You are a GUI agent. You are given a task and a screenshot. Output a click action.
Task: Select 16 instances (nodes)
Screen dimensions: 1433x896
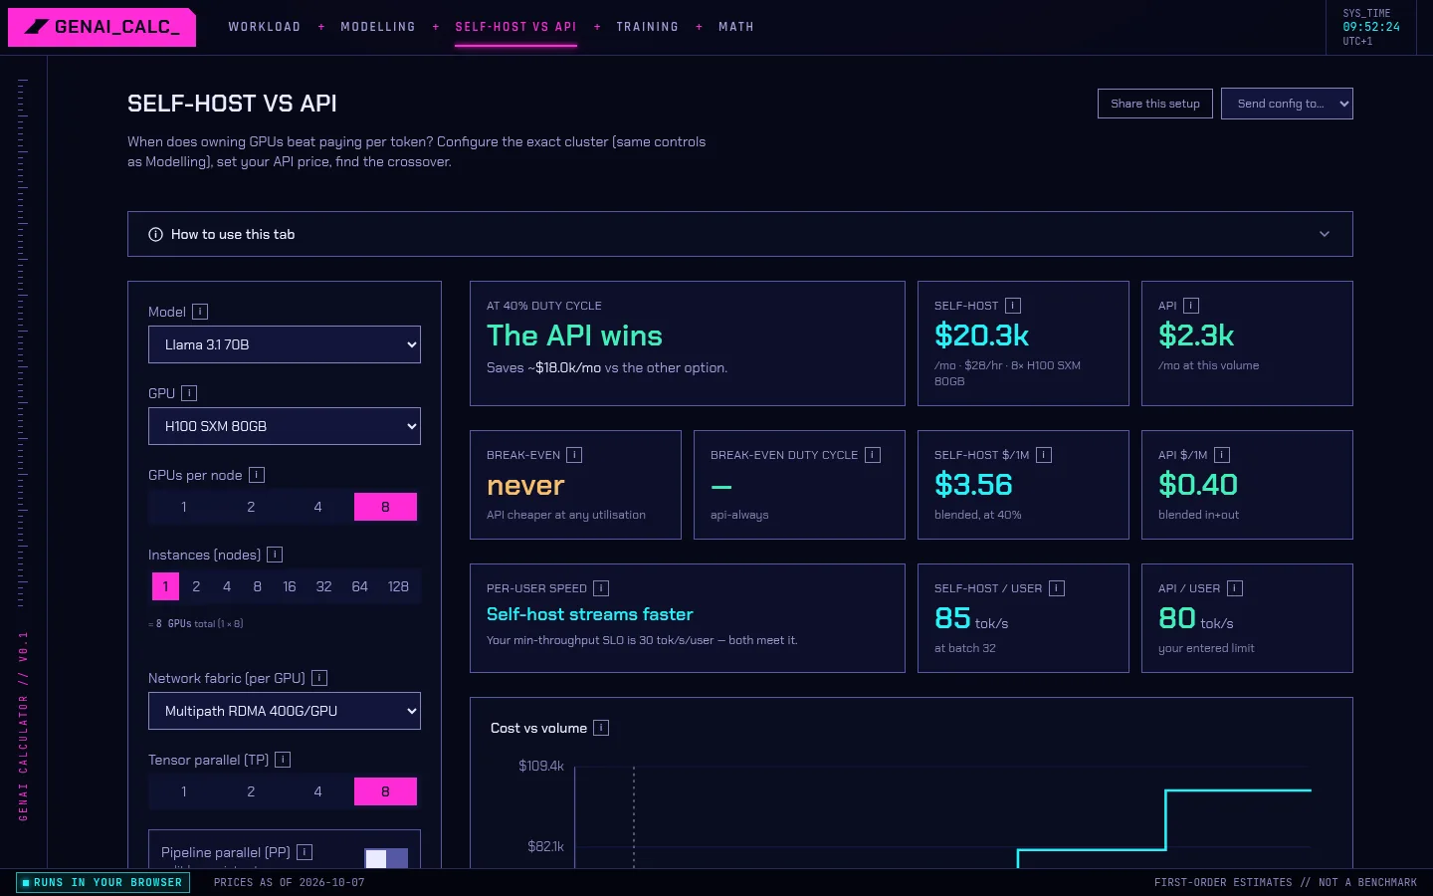[x=290, y=586]
